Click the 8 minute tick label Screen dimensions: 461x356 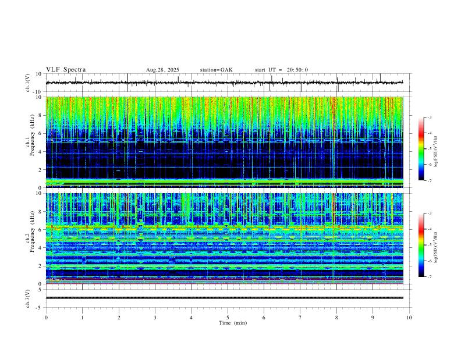[x=336, y=318]
